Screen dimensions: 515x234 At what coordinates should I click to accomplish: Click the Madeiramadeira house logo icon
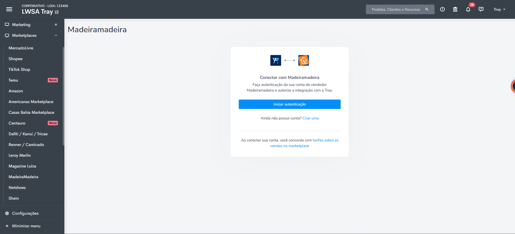click(x=304, y=60)
